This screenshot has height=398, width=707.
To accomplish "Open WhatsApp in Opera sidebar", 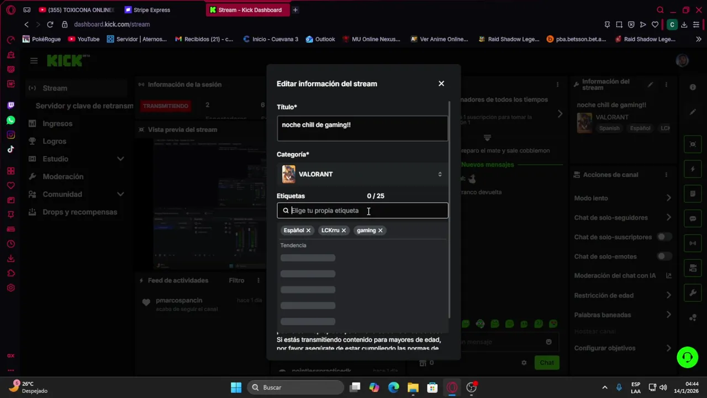I will click(10, 120).
